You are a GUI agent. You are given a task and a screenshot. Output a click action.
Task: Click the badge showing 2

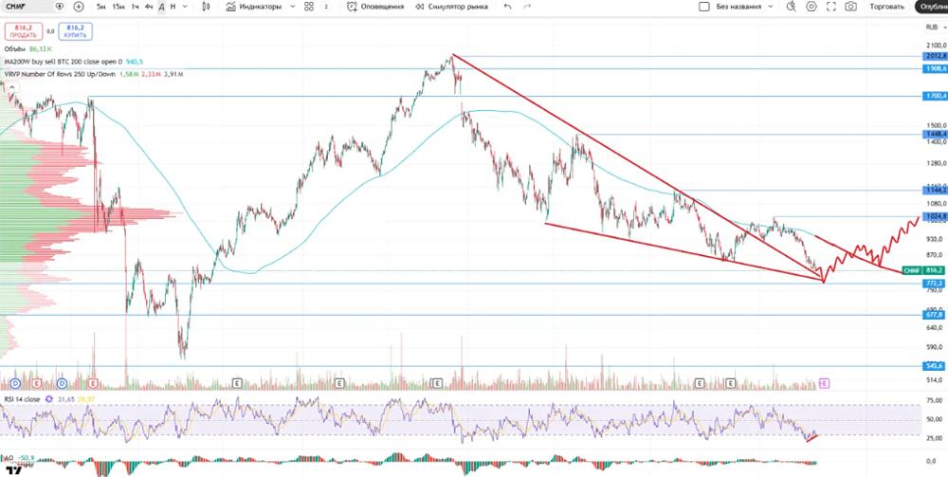click(x=326, y=7)
